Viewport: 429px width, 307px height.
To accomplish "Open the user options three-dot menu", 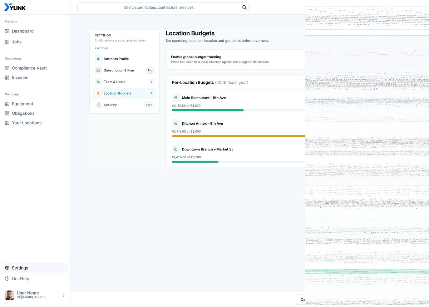I will 63,295.
